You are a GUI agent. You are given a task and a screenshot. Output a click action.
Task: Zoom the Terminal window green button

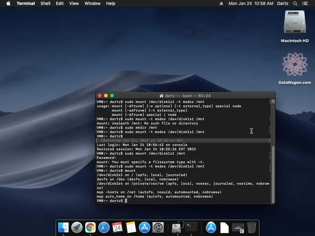[x=112, y=96]
